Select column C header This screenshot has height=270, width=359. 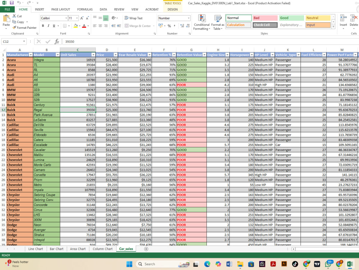pos(78,50)
